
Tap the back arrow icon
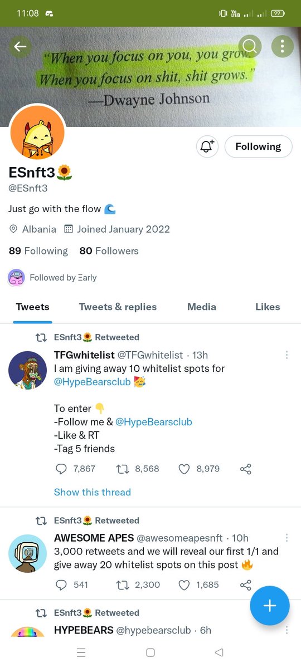(21, 47)
